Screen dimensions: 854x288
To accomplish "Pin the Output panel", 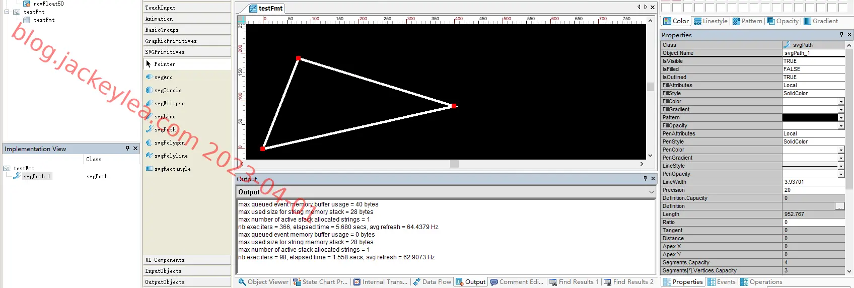I will tap(645, 178).
